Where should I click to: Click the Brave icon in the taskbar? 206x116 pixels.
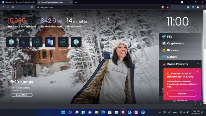[123, 112]
